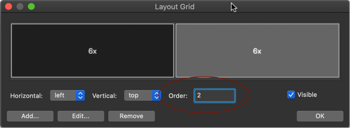
Task: Click the Layout Grid title bar text
Action: (175, 7)
